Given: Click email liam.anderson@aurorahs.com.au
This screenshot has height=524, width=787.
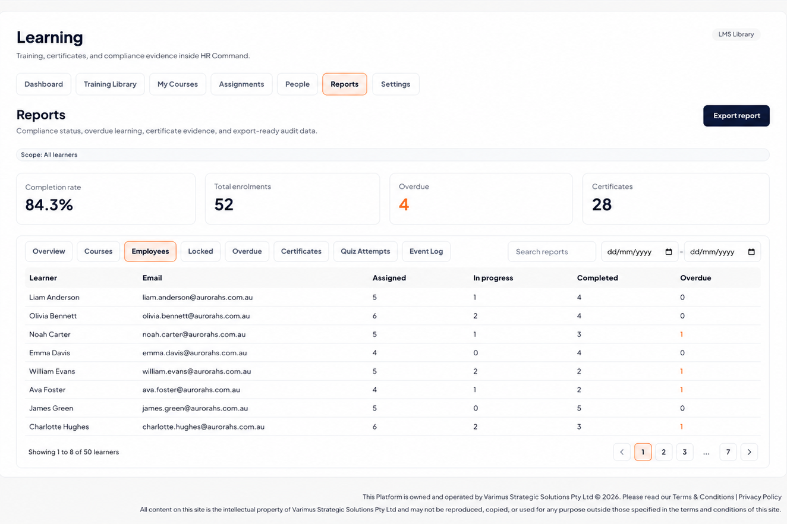Looking at the screenshot, I should tap(197, 297).
